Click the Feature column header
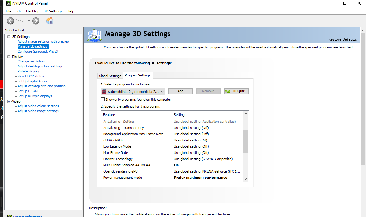 (x=137, y=115)
